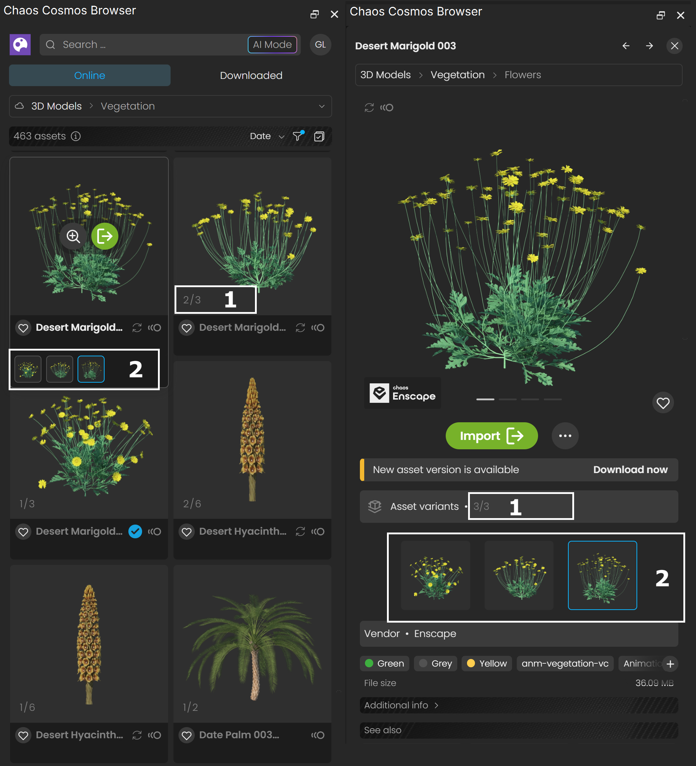Select the second variant thumbnail in the detail panel
Viewport: 696px width, 766px height.
519,575
